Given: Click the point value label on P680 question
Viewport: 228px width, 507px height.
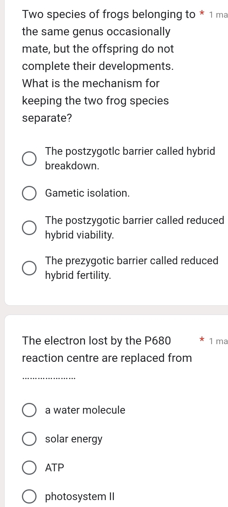Looking at the screenshot, I should click(x=218, y=341).
